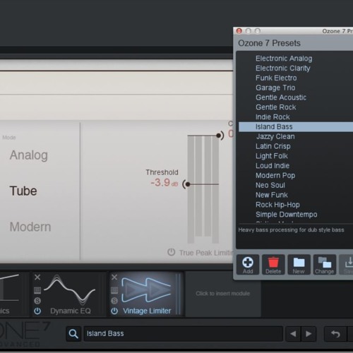Choose Funk Electro preset
Screen dimensions: 353x353
(276, 78)
